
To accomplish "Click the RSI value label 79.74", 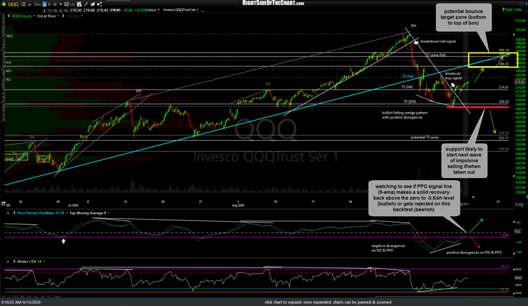I will pos(504,266).
